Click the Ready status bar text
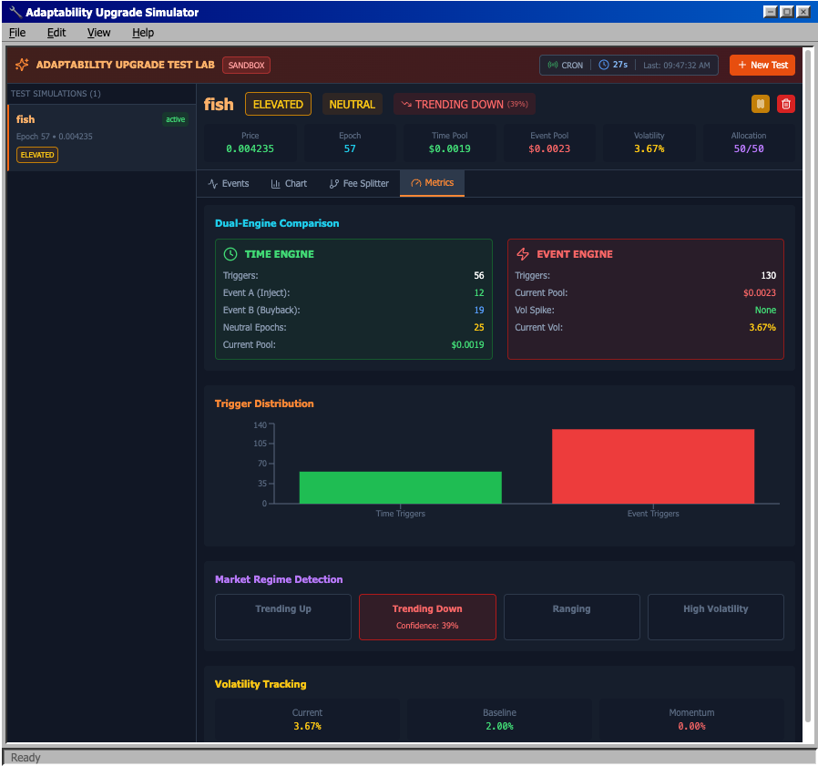818x766 pixels. [x=25, y=757]
